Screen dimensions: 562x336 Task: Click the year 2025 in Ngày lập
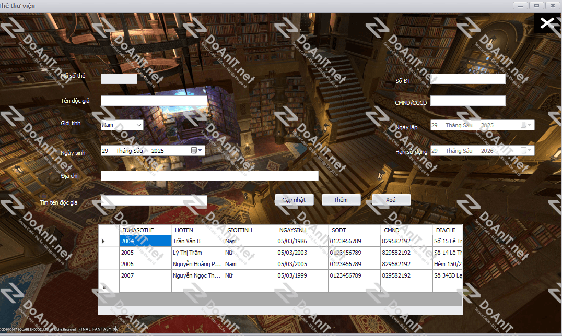pyautogui.click(x=487, y=125)
